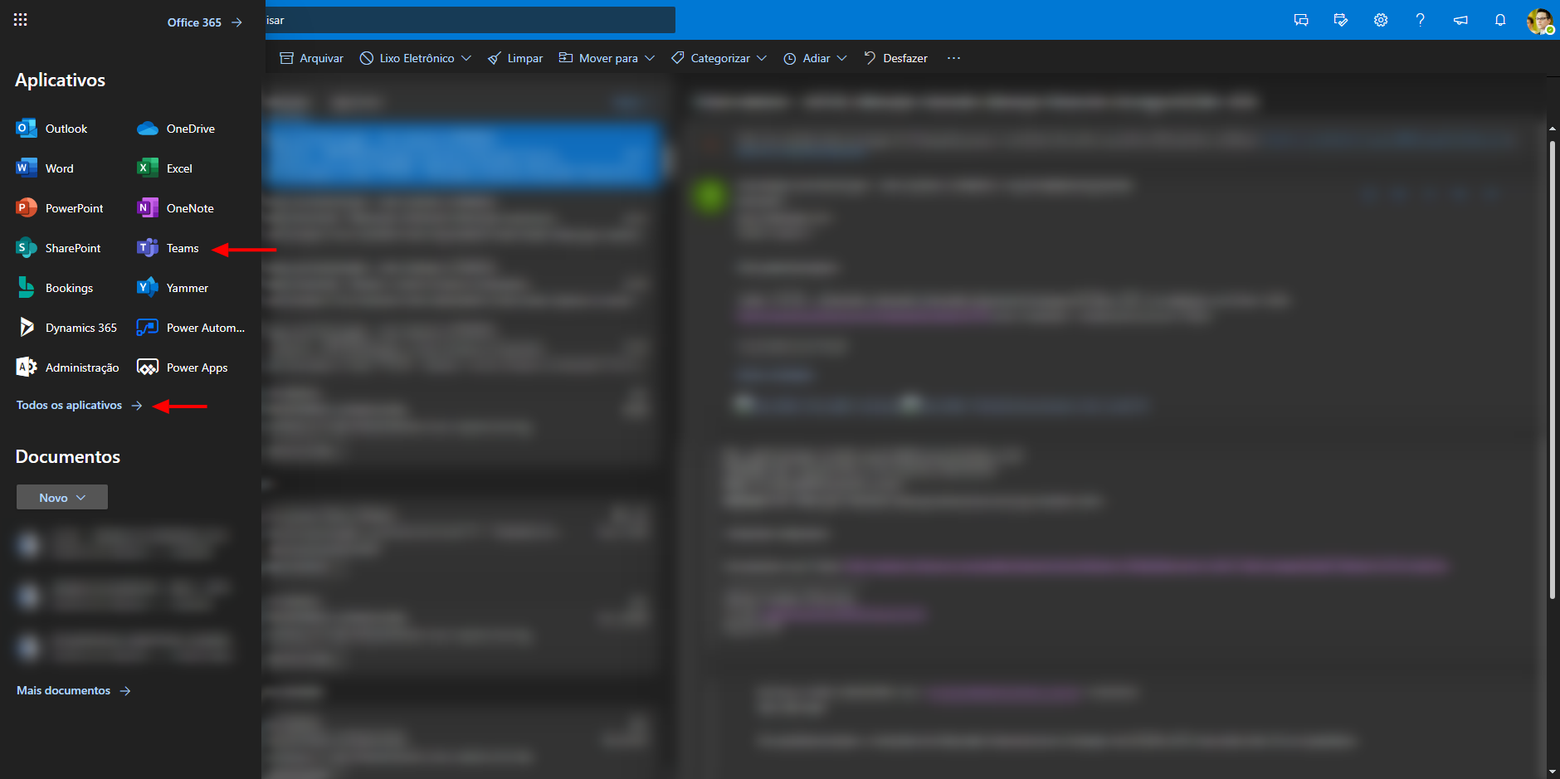
Task: Open the help question mark icon
Action: (1421, 20)
